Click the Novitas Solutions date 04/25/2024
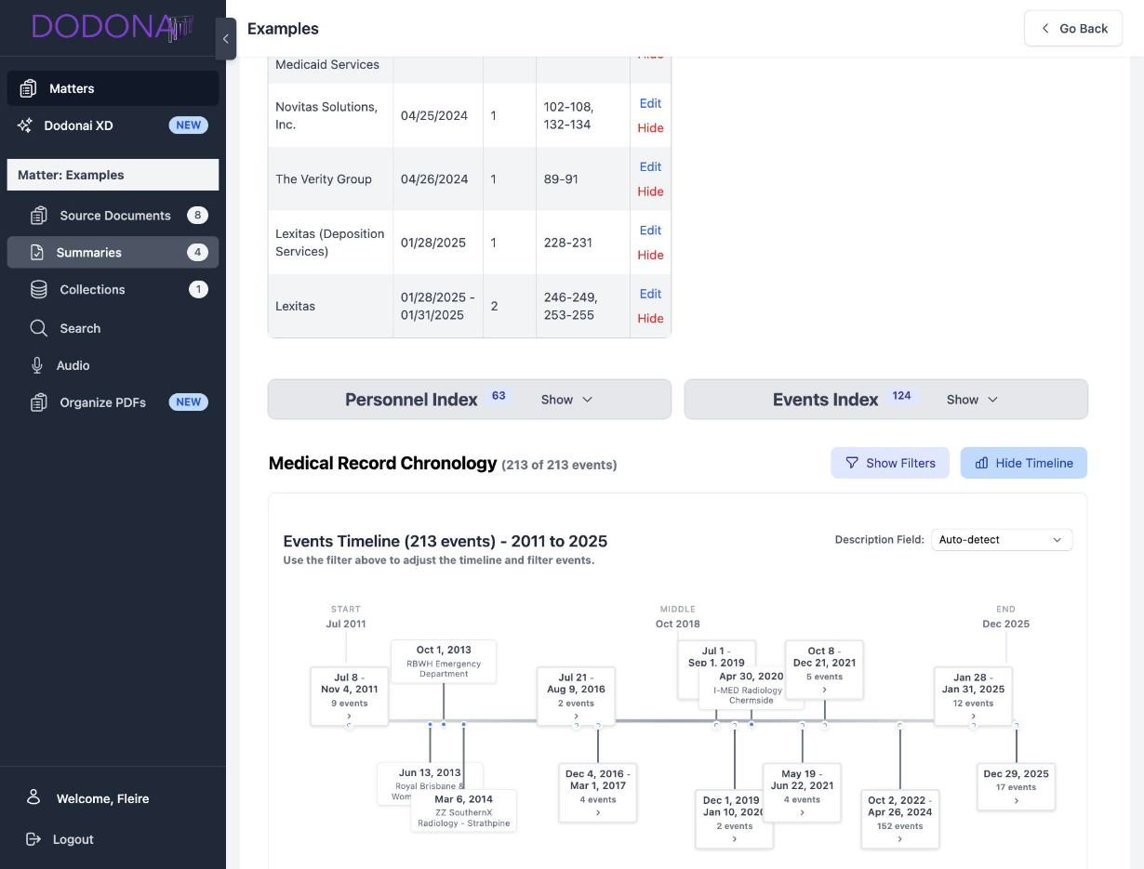The image size is (1144, 869). coord(434,116)
